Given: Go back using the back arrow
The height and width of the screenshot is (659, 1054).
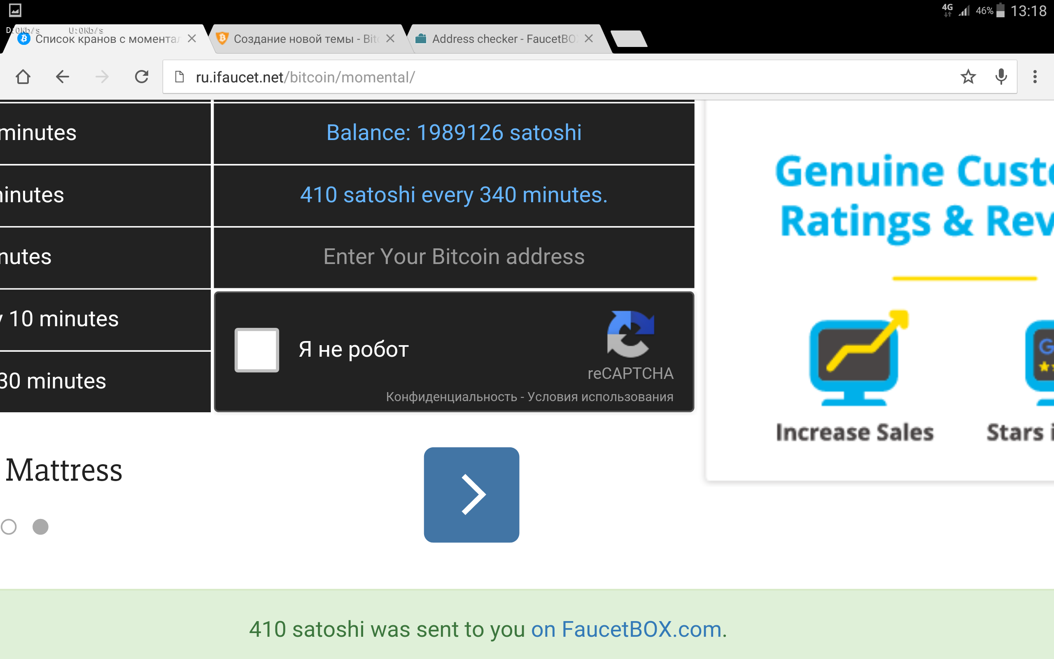Looking at the screenshot, I should 62,77.
